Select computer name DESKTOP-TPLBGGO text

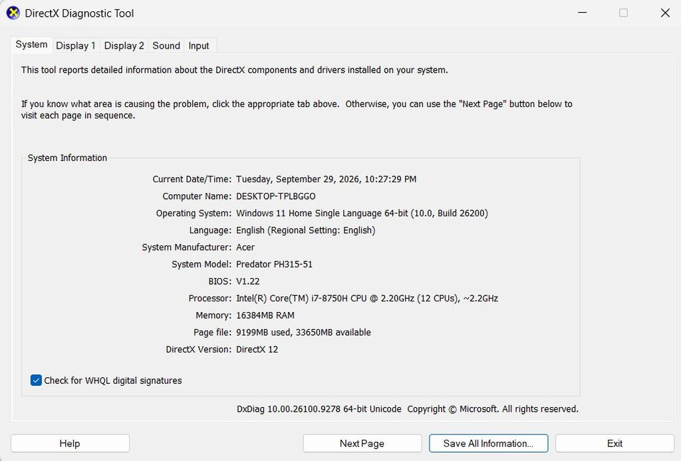(x=276, y=196)
